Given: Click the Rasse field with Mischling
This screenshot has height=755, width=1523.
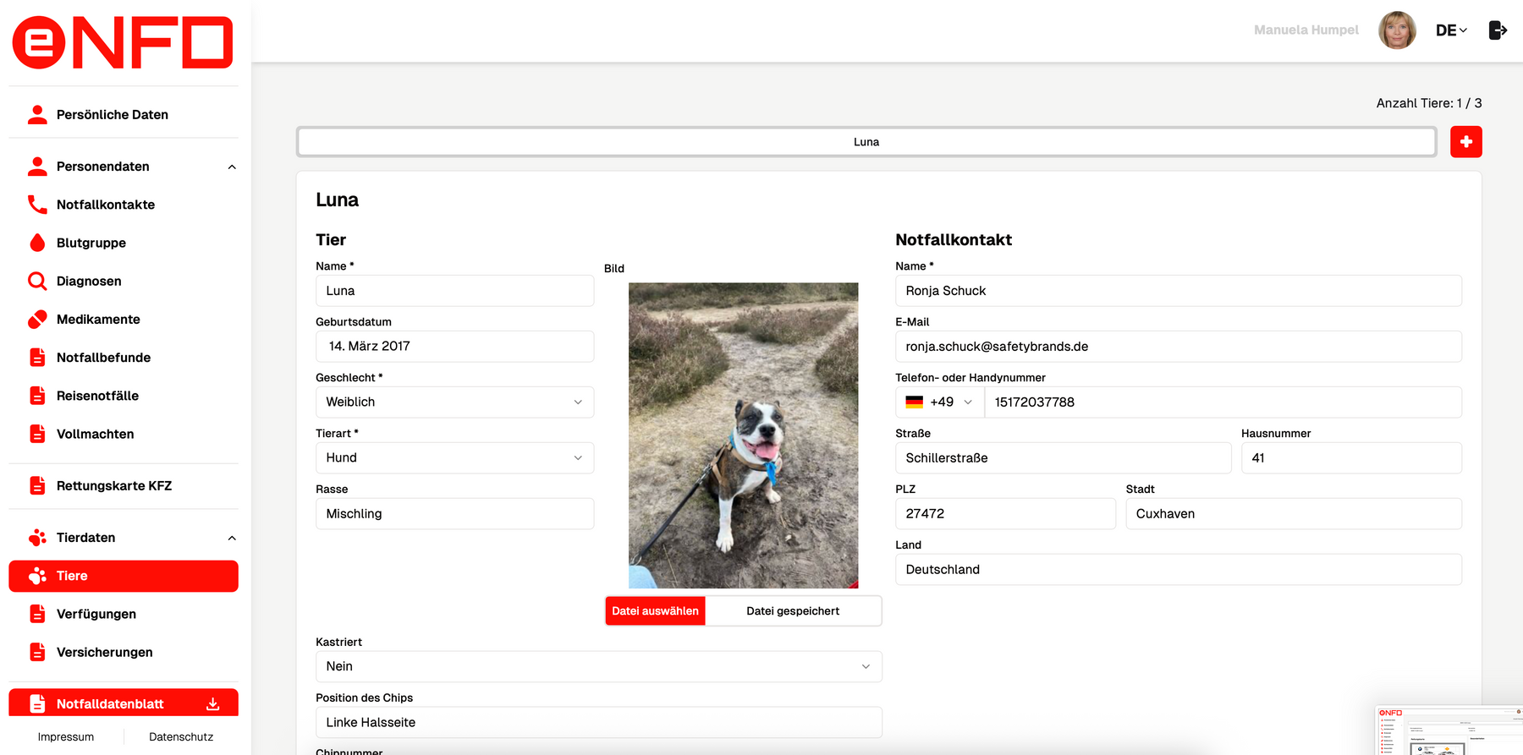Looking at the screenshot, I should click(454, 514).
